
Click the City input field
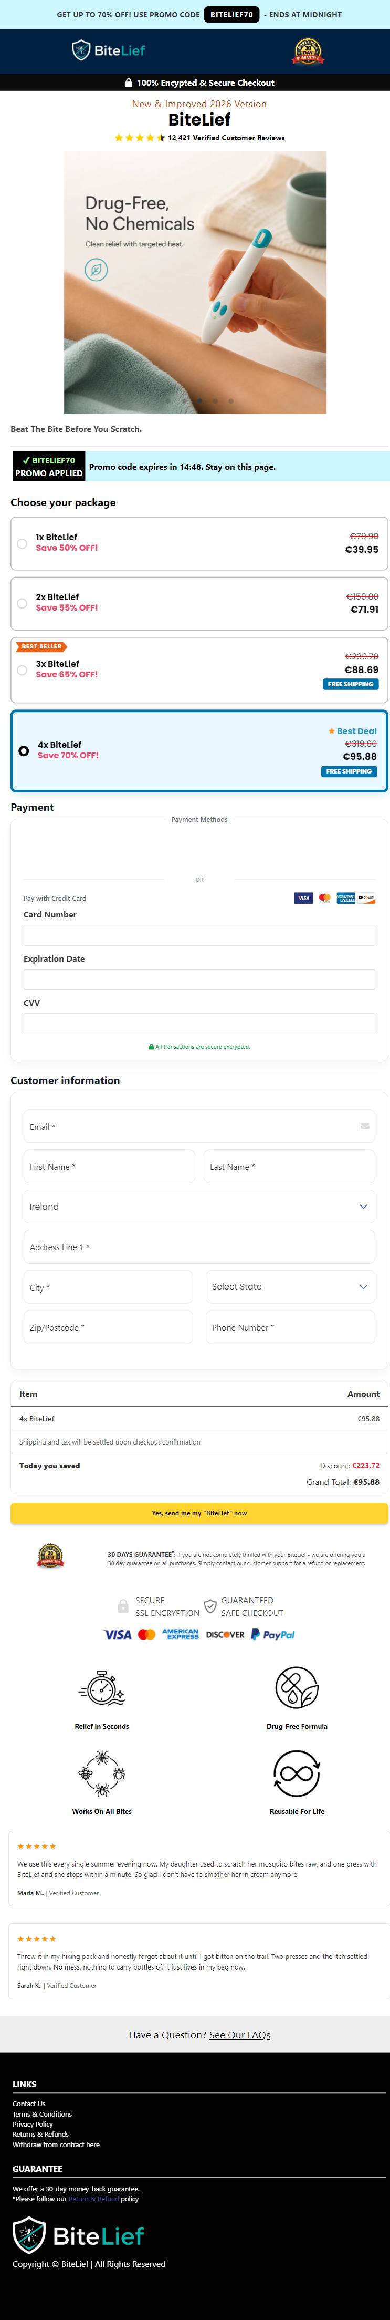point(108,1287)
